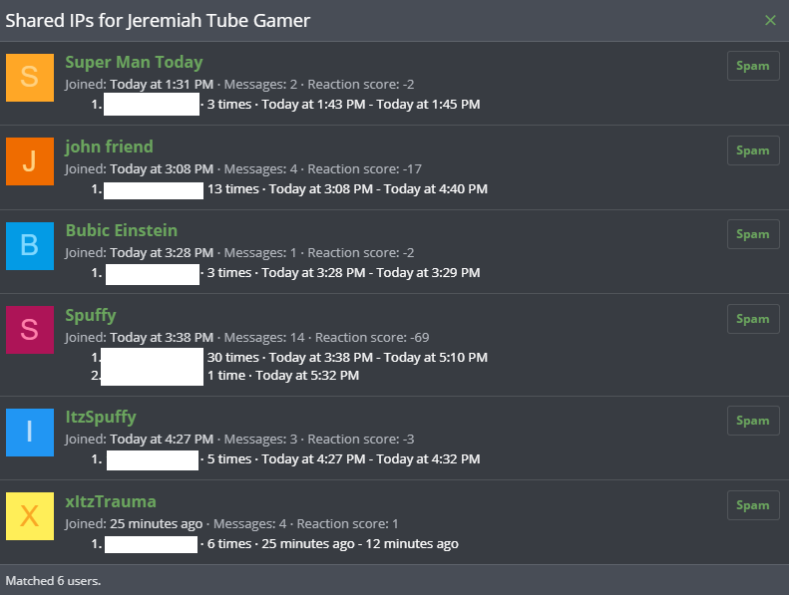Screen dimensions: 789x595
Task: Flag Bubic Einstein with the Spam button
Action: (753, 234)
